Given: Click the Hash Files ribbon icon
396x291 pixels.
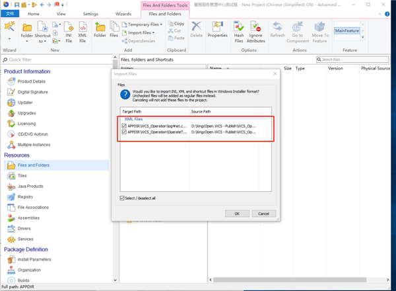Looking at the screenshot, I should tap(239, 31).
